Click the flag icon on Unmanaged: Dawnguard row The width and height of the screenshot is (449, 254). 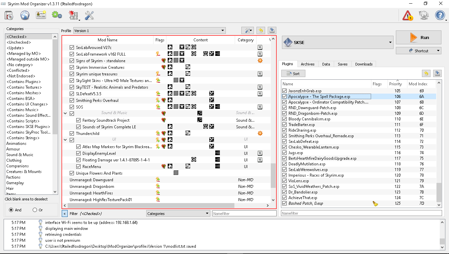point(158,180)
